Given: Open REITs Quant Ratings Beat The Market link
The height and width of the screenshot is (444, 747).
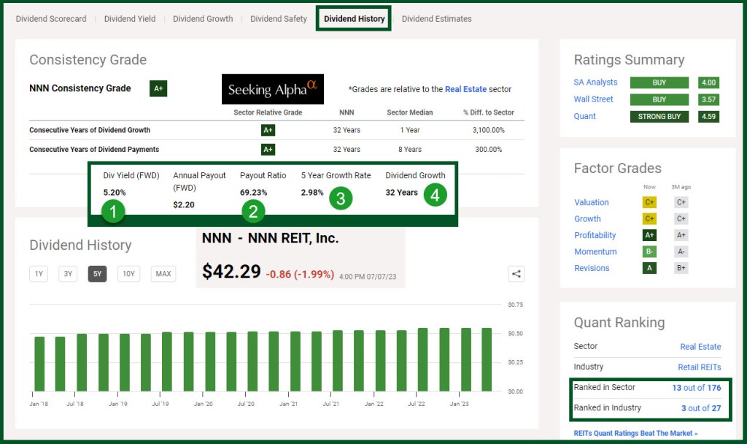Looking at the screenshot, I should pyautogui.click(x=635, y=433).
